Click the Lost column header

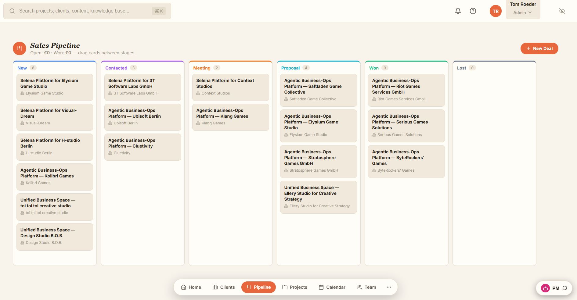coord(461,68)
